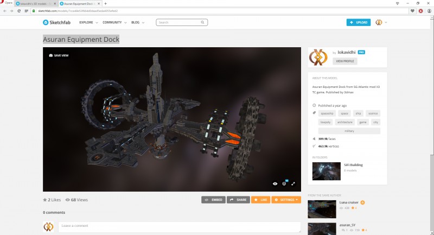Open the Speed Dial grid icon
The image size is (434, 235).
(26, 11)
